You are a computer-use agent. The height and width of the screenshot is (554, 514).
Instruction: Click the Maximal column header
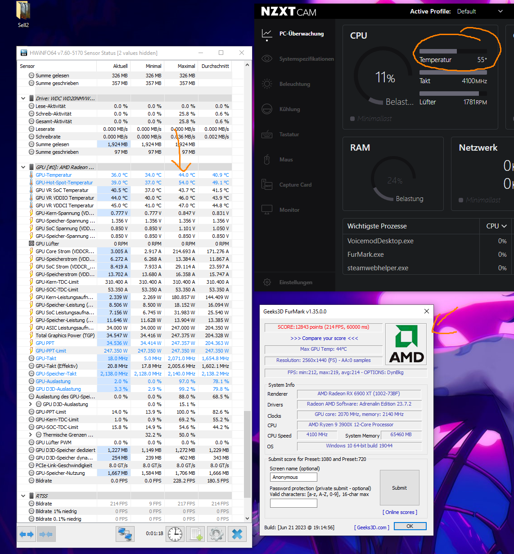(181, 66)
